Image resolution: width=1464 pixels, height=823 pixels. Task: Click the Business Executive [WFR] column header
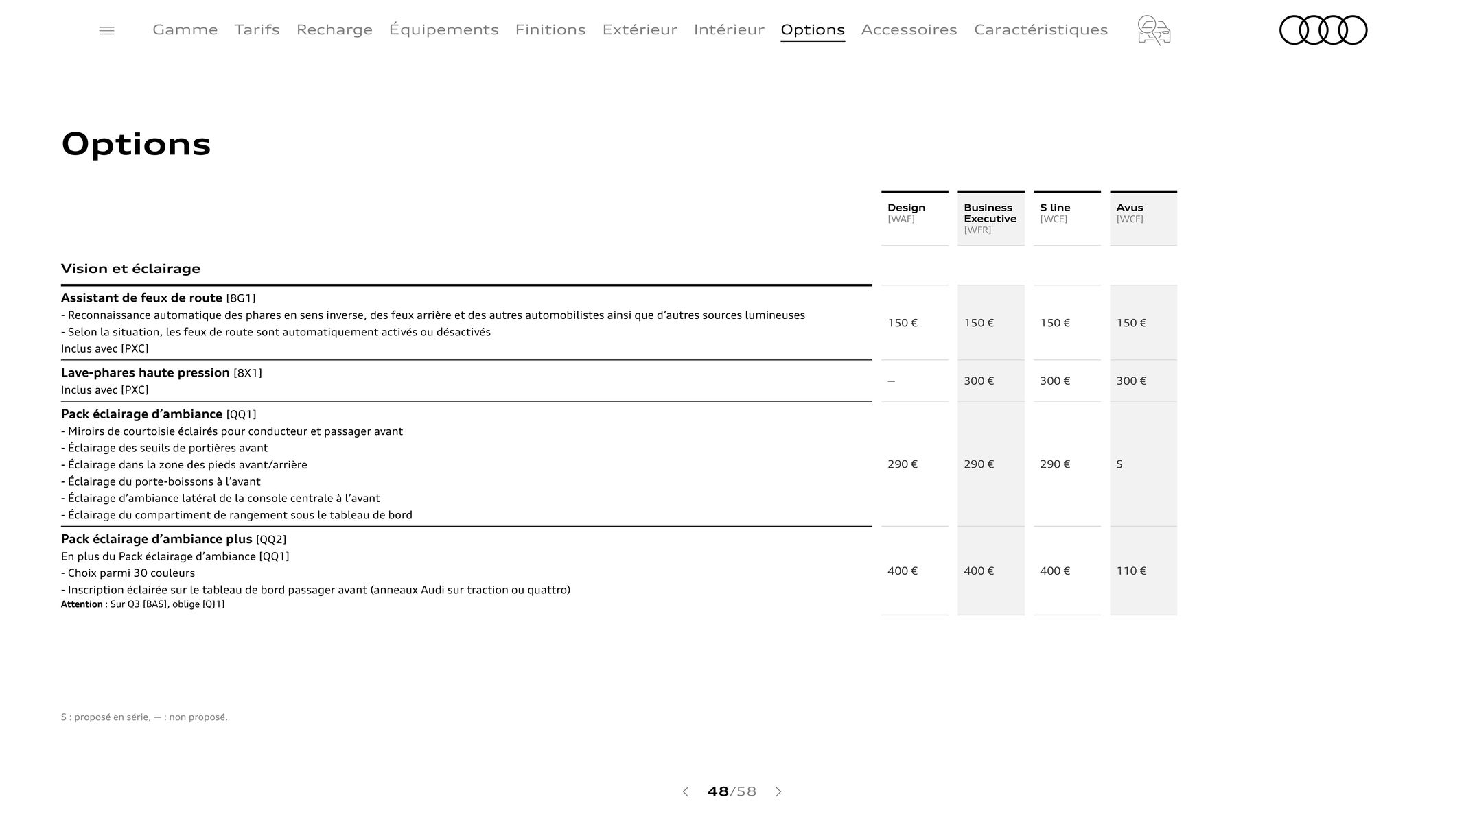(x=991, y=218)
